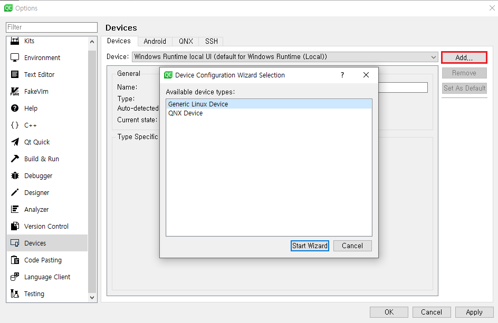
Task: Click Start Wizard in the dialog
Action: point(310,246)
